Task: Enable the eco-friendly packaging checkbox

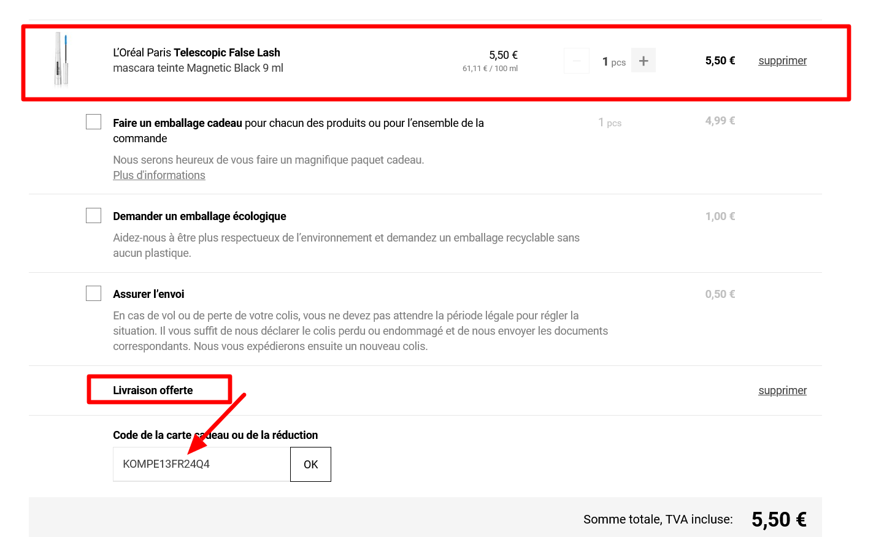Action: (x=94, y=215)
